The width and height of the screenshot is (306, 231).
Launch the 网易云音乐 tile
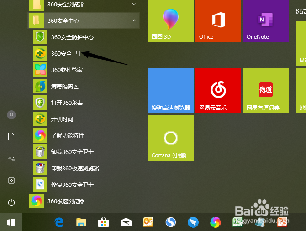tap(218, 91)
